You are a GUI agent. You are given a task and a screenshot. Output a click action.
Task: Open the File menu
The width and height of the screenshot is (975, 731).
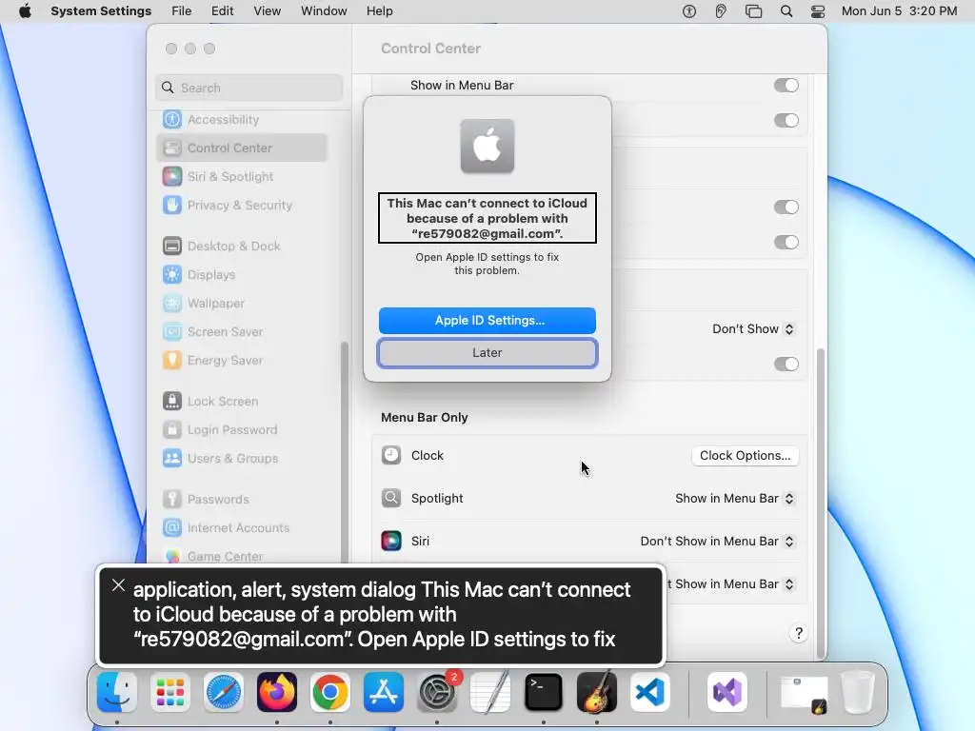(182, 11)
